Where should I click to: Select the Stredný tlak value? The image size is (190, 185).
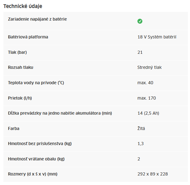149,67
